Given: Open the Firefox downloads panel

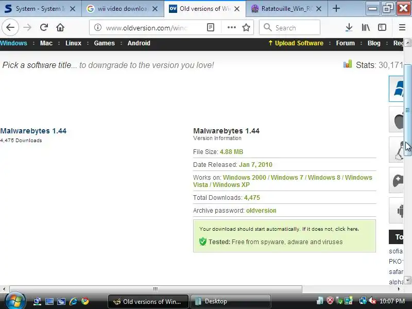Looking at the screenshot, I should point(349,27).
